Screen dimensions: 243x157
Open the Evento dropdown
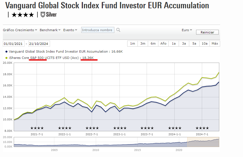coord(70,30)
